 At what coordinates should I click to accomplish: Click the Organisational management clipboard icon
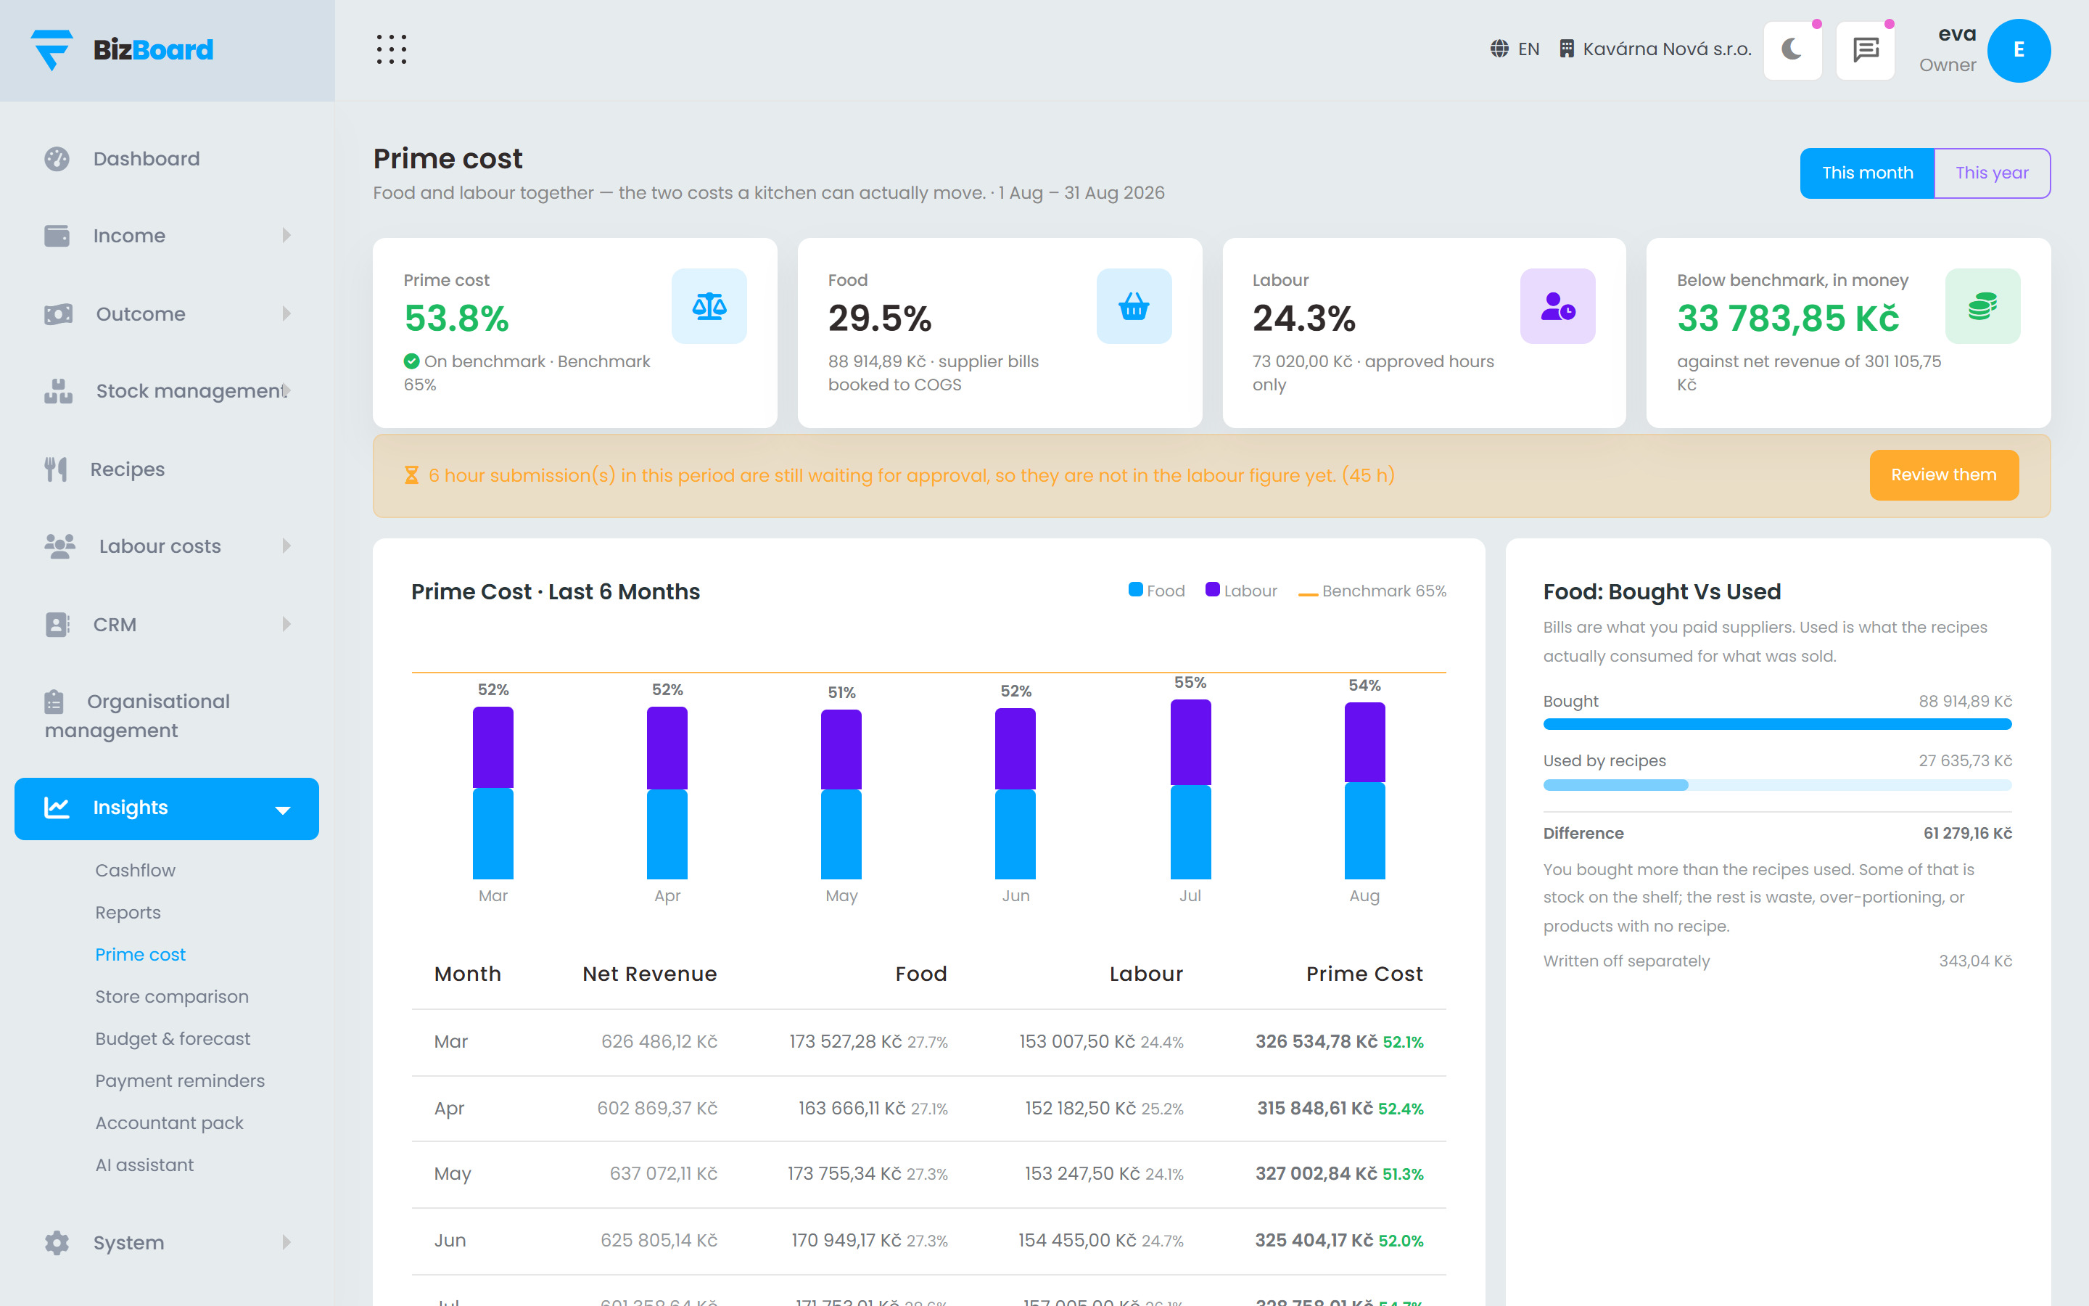pos(54,702)
